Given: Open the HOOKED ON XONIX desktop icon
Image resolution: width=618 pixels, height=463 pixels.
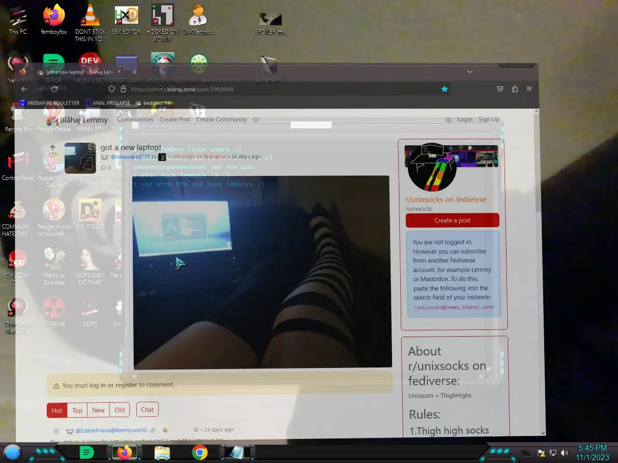Looking at the screenshot, I should point(162,23).
